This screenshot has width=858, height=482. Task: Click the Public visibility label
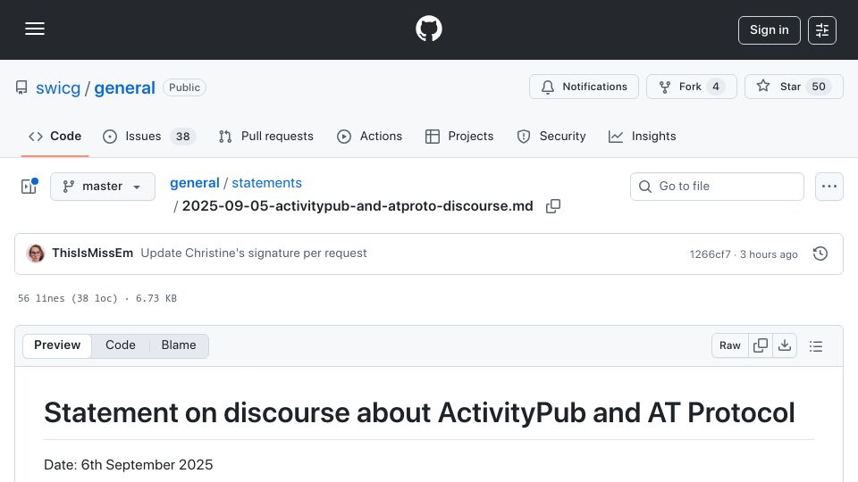coord(184,87)
